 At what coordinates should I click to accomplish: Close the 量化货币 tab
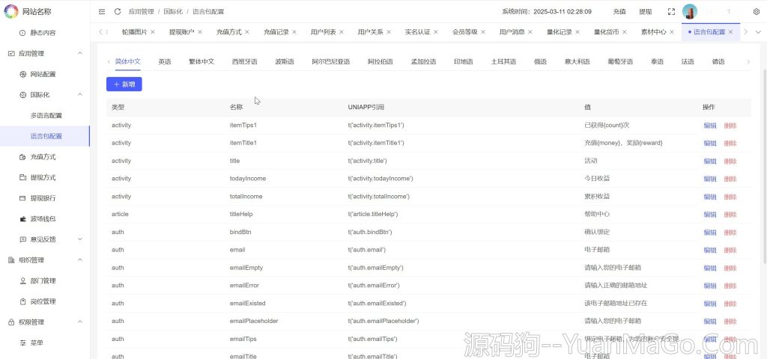pyautogui.click(x=625, y=31)
